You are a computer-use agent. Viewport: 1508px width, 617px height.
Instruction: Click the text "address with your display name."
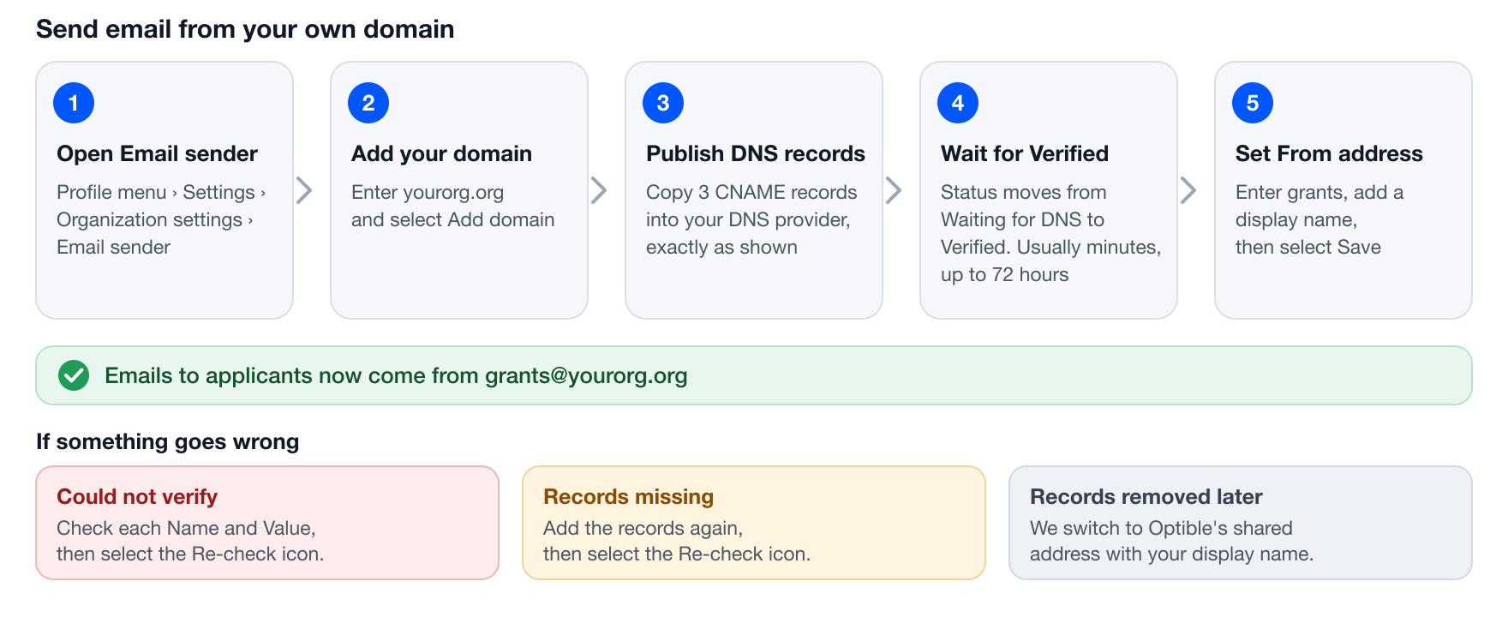(1171, 554)
